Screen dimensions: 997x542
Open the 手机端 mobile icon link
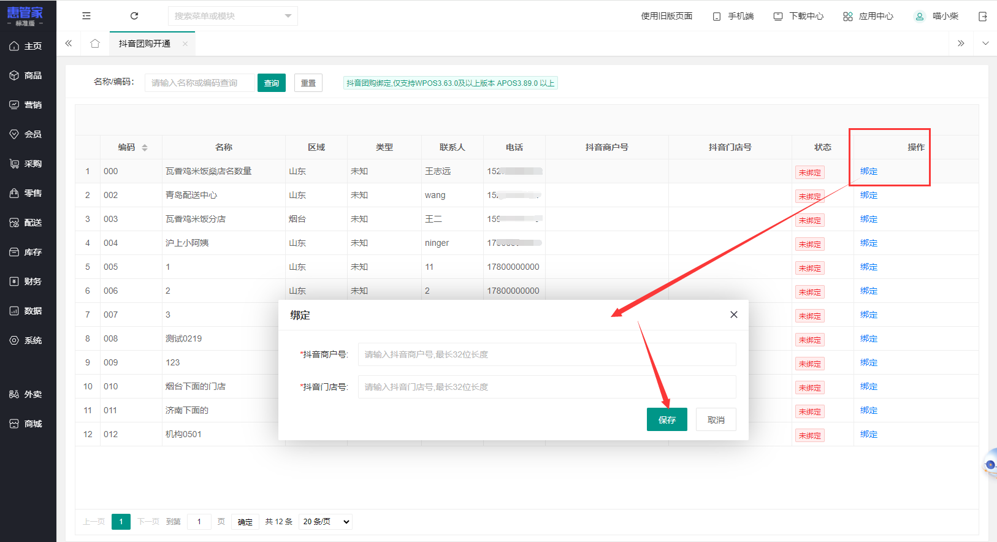[x=733, y=16]
